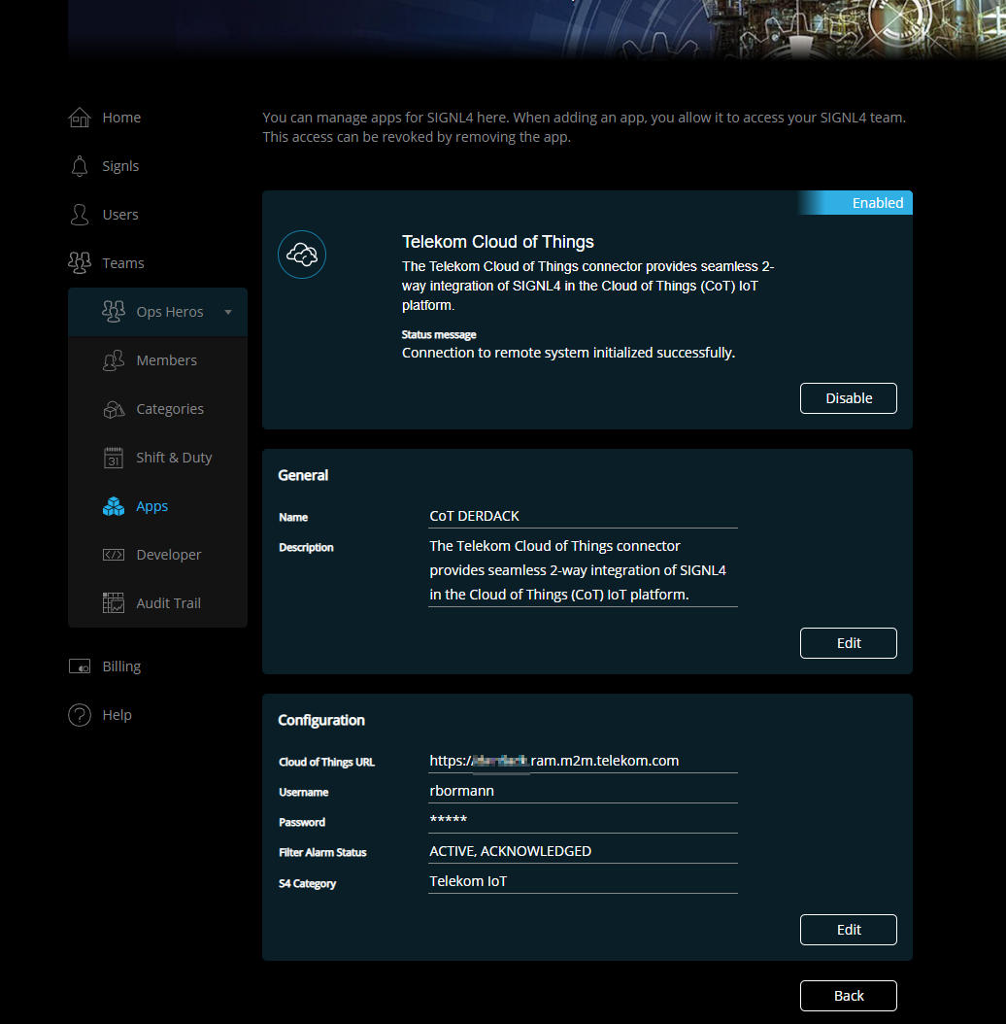The width and height of the screenshot is (1006, 1024).
Task: Select the masked Password field
Action: [583, 822]
